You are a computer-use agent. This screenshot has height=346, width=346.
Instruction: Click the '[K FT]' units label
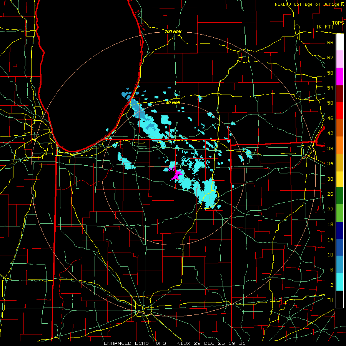coord(325,27)
